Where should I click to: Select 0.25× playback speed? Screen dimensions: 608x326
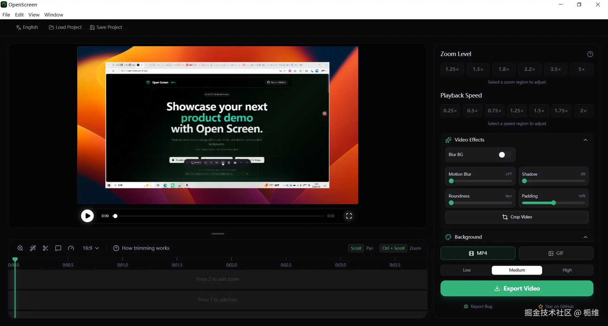450,111
